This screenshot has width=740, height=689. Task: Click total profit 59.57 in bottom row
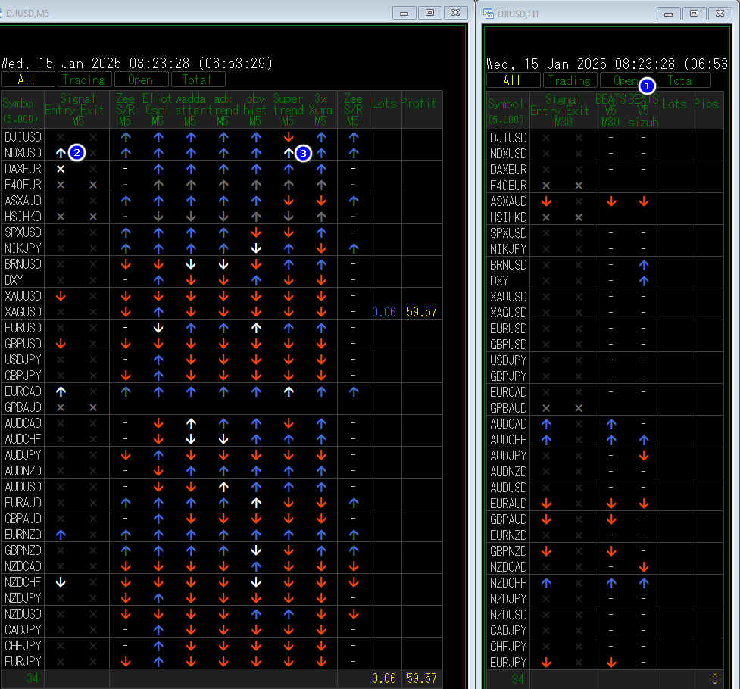tap(421, 678)
